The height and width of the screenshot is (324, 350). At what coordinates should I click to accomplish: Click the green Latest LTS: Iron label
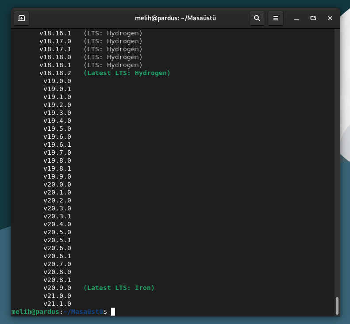(x=119, y=288)
